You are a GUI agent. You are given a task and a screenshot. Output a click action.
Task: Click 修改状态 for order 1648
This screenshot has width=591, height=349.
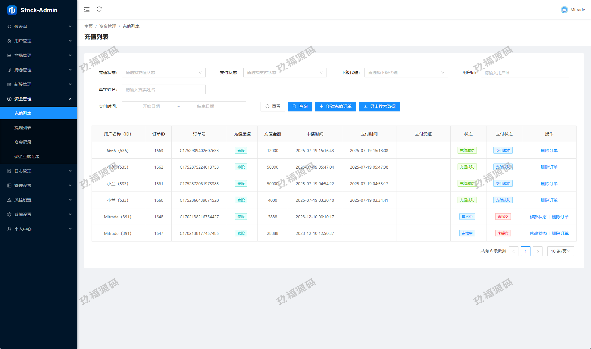[x=538, y=217]
